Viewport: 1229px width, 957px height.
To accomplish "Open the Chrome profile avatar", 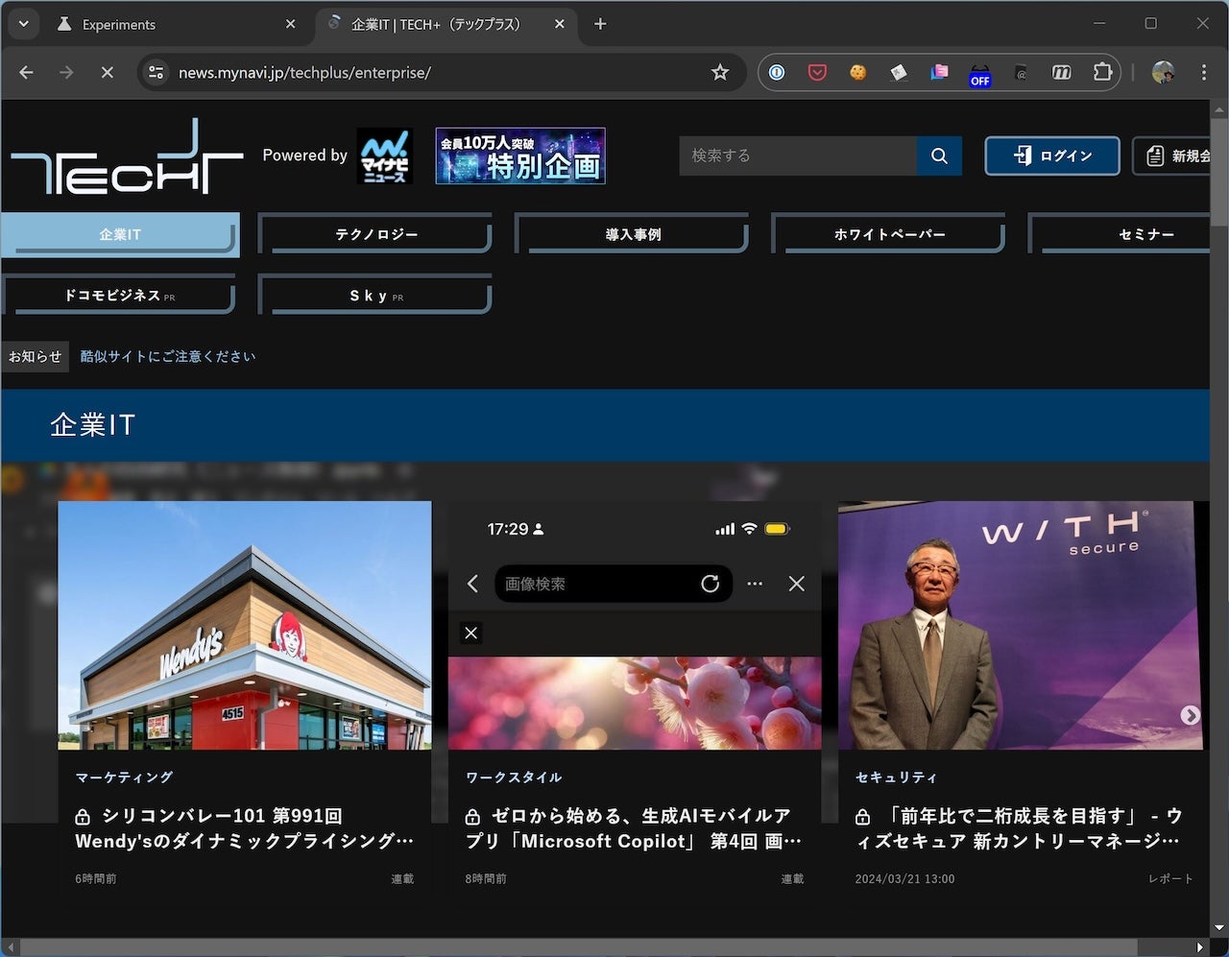I will 1163,72.
